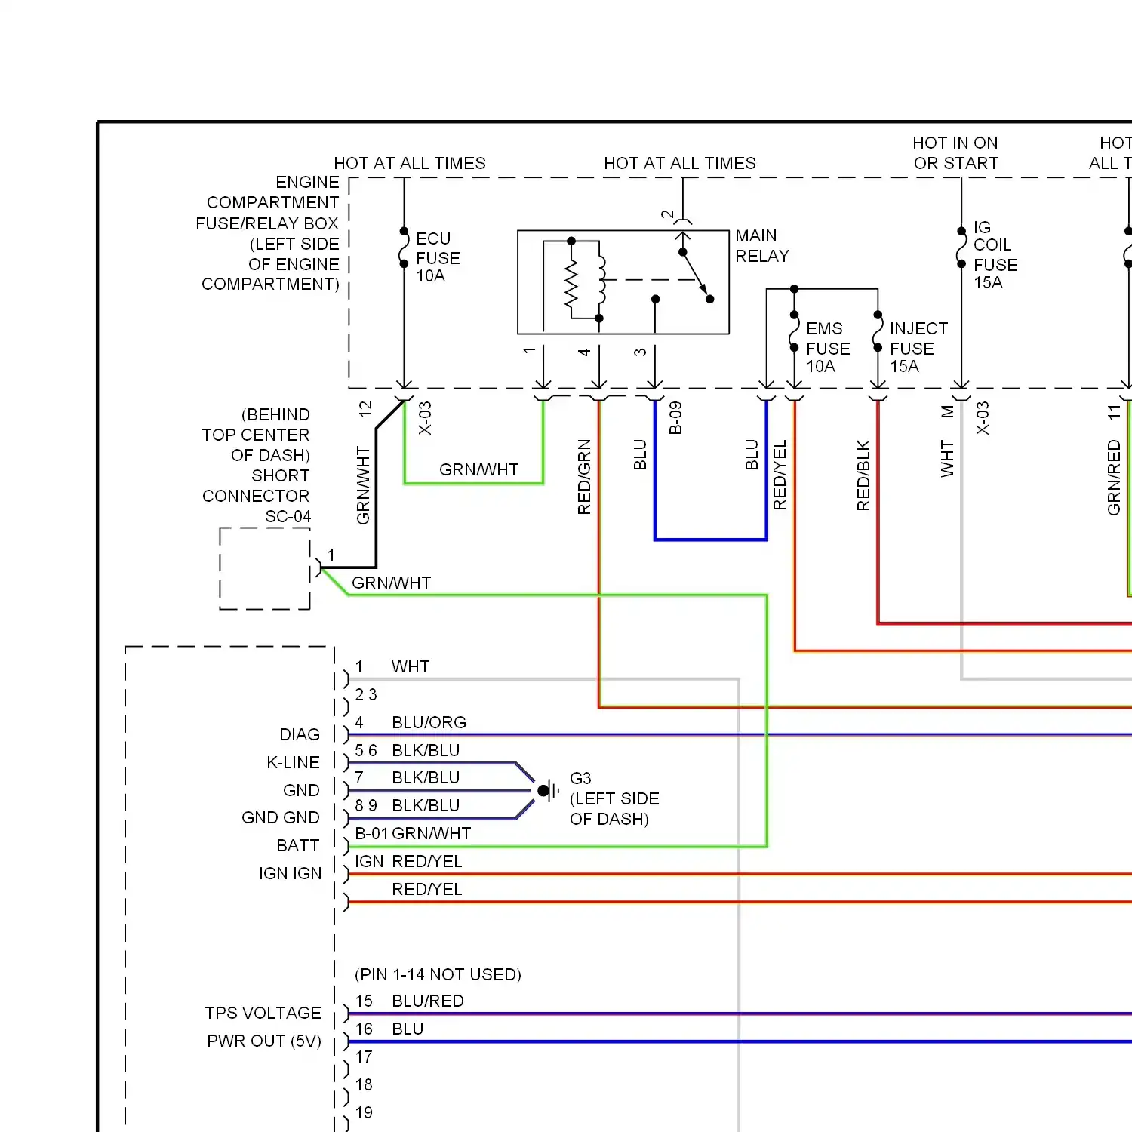1132x1132 pixels.
Task: Click the 'B-09' connector label
Action: (x=675, y=418)
